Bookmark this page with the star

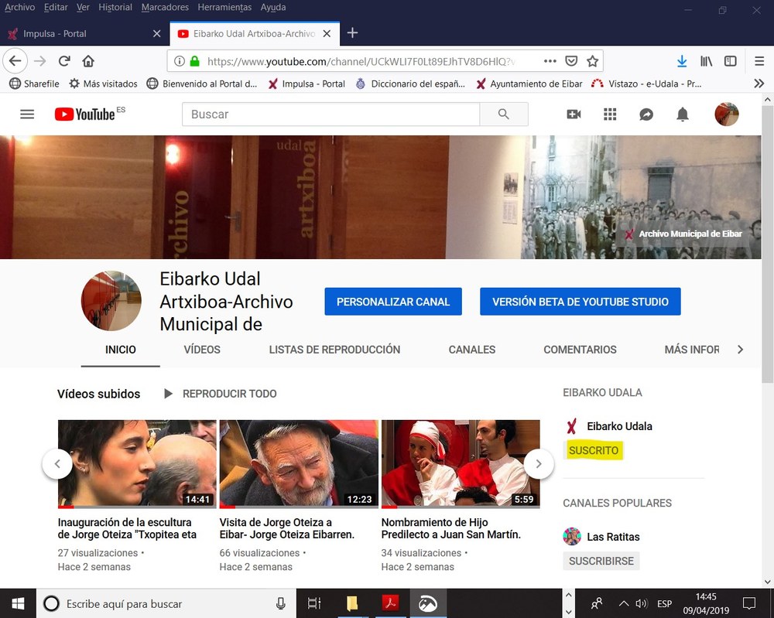592,61
